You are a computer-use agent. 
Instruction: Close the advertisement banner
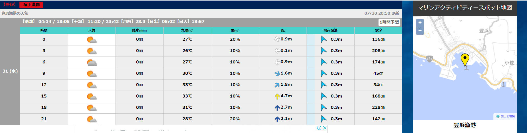click(325, 128)
